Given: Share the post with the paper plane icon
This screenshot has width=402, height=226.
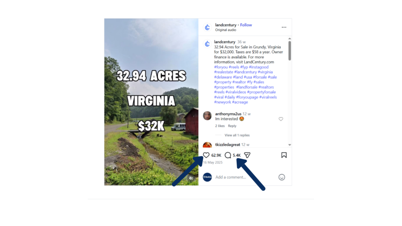Looking at the screenshot, I should [x=247, y=155].
